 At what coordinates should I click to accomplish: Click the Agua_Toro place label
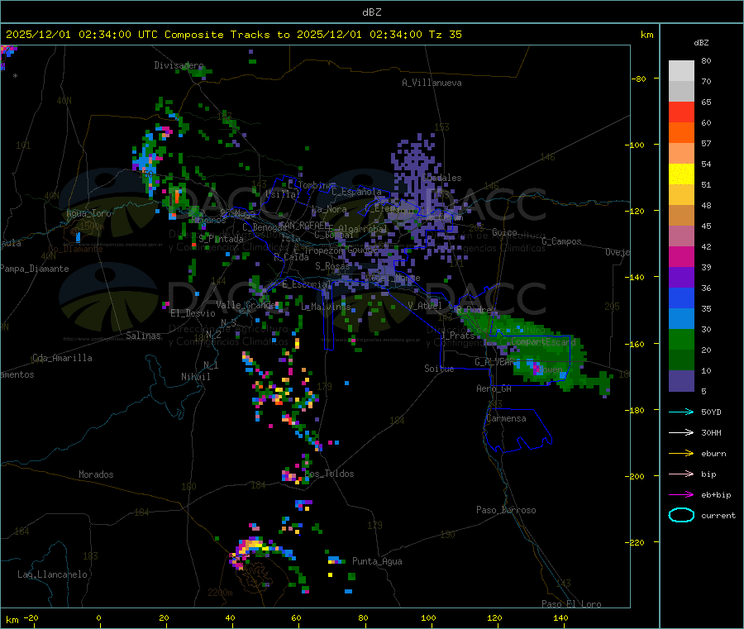click(88, 213)
